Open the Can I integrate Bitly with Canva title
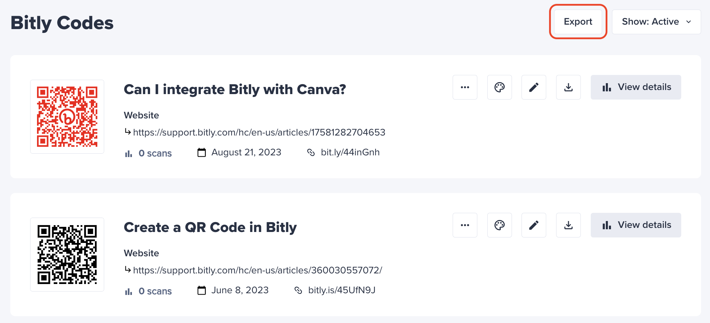 pos(235,90)
